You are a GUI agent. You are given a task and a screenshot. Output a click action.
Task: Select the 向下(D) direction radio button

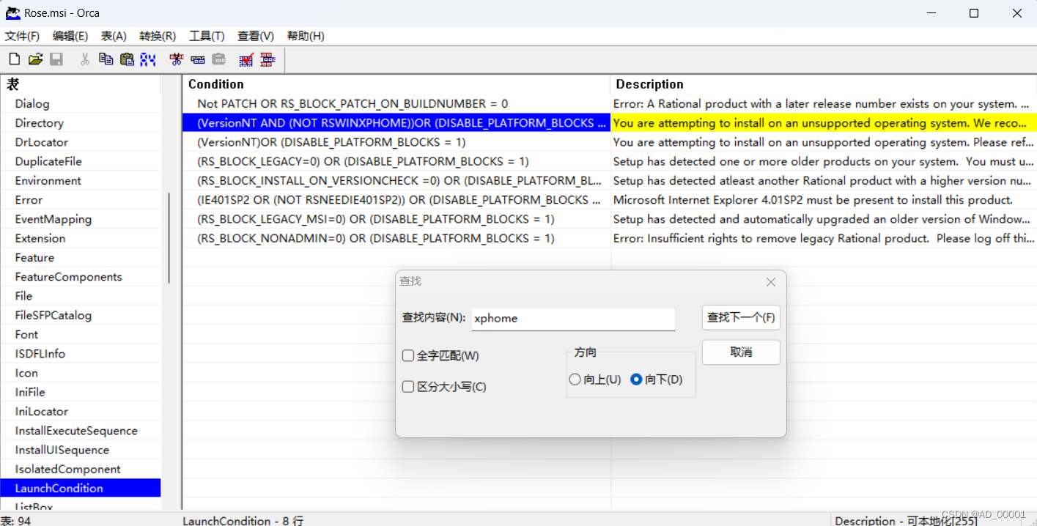point(636,379)
